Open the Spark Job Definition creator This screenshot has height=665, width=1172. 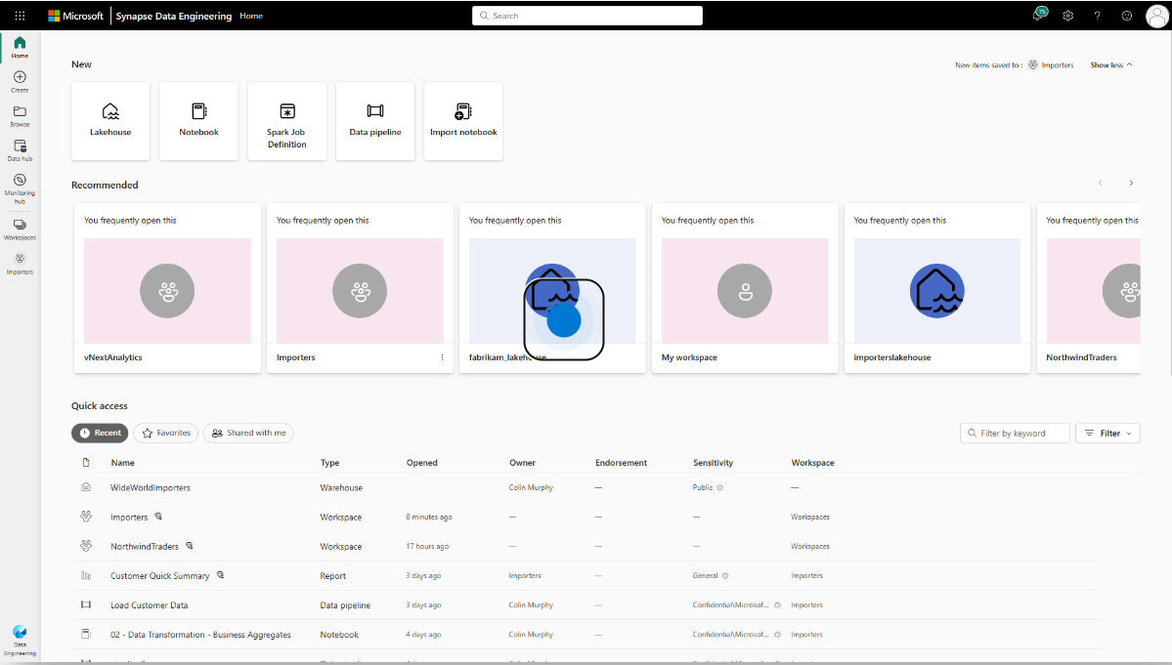285,120
